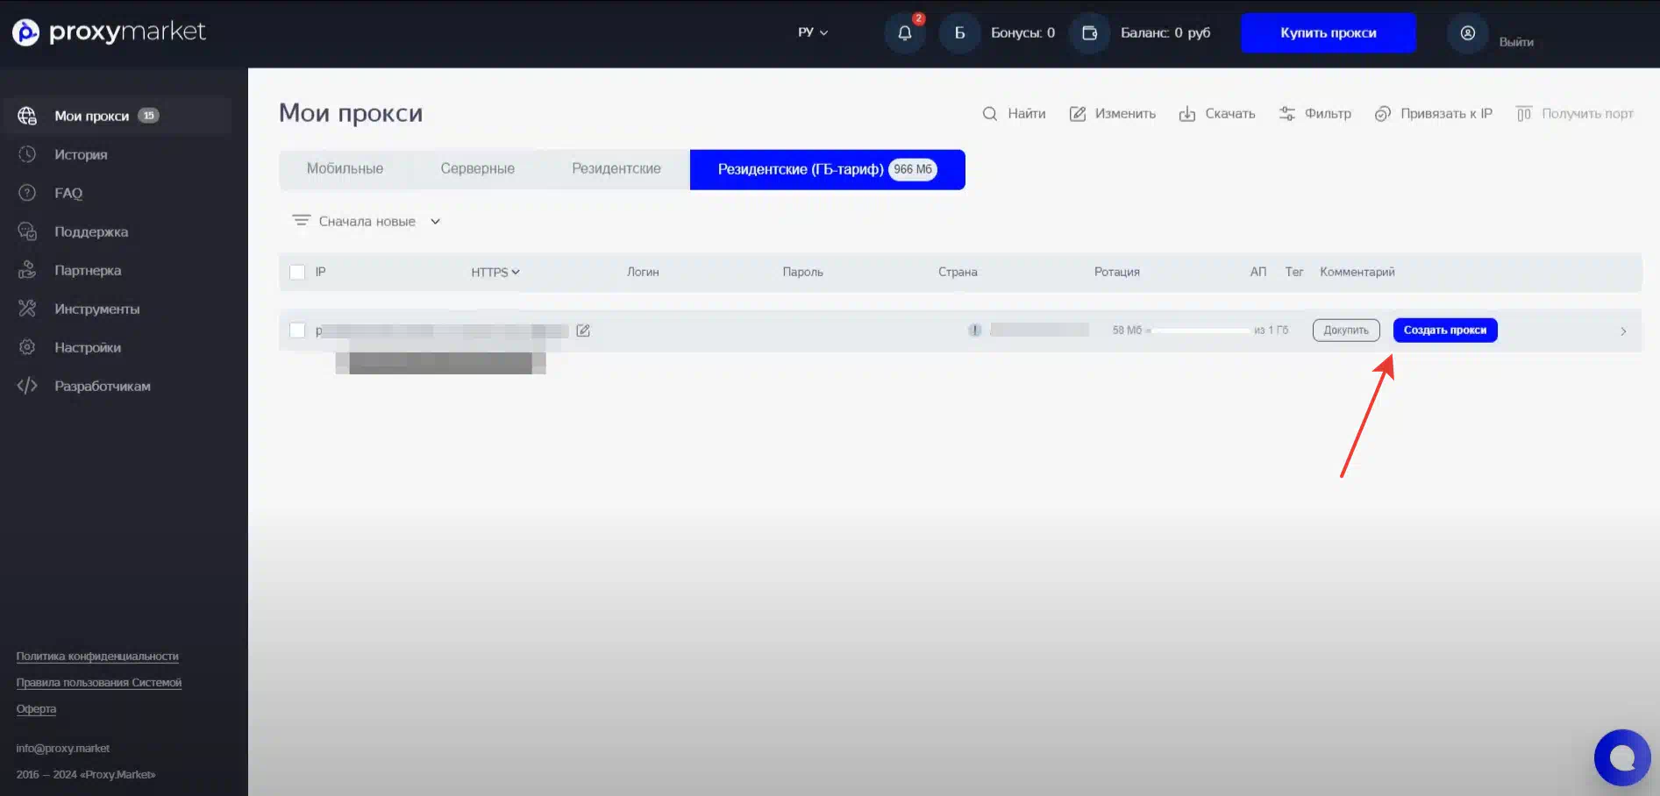Viewport: 1660px width, 796px height.
Task: Click the Найти magnifier icon
Action: pos(990,114)
